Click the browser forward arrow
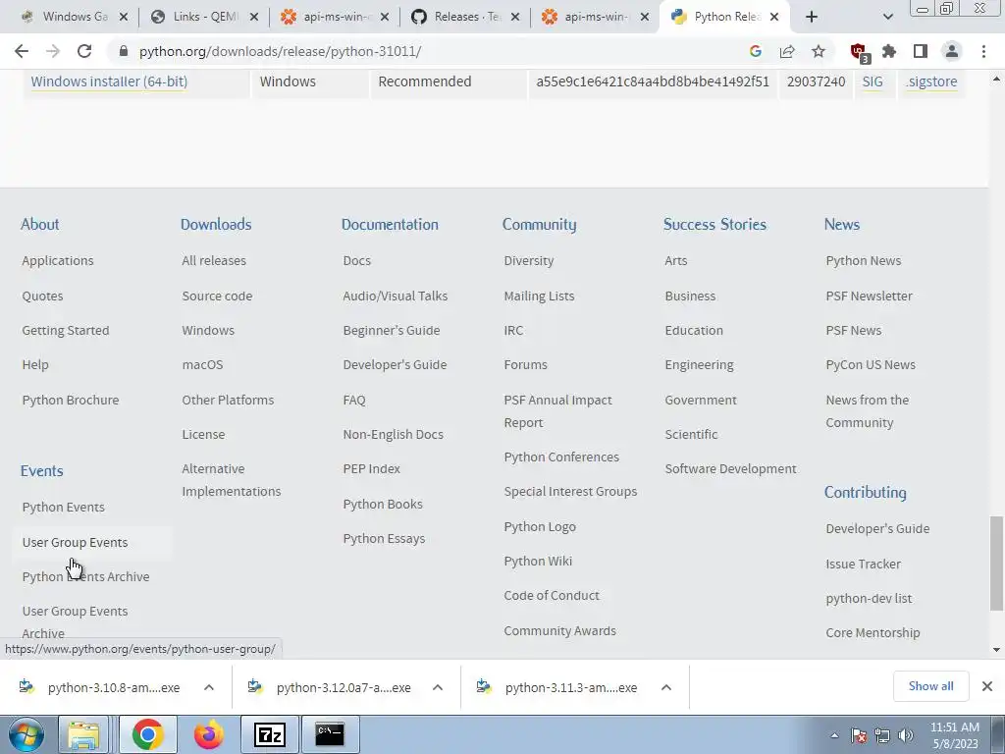 53,51
